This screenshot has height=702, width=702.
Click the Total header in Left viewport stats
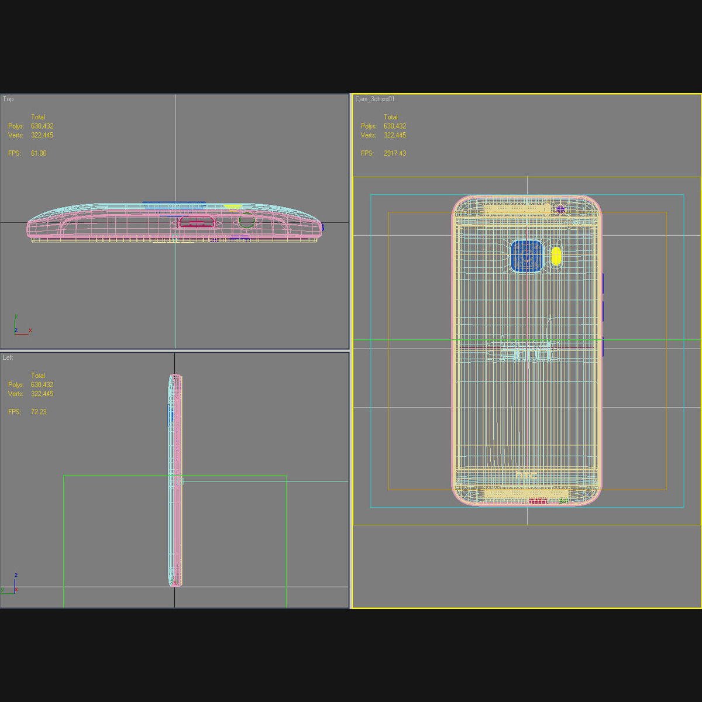click(38, 376)
